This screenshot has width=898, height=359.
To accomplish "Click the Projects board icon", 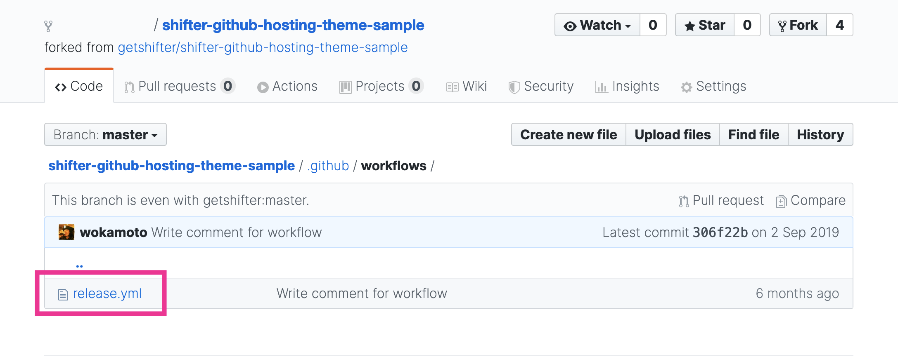I will [345, 87].
